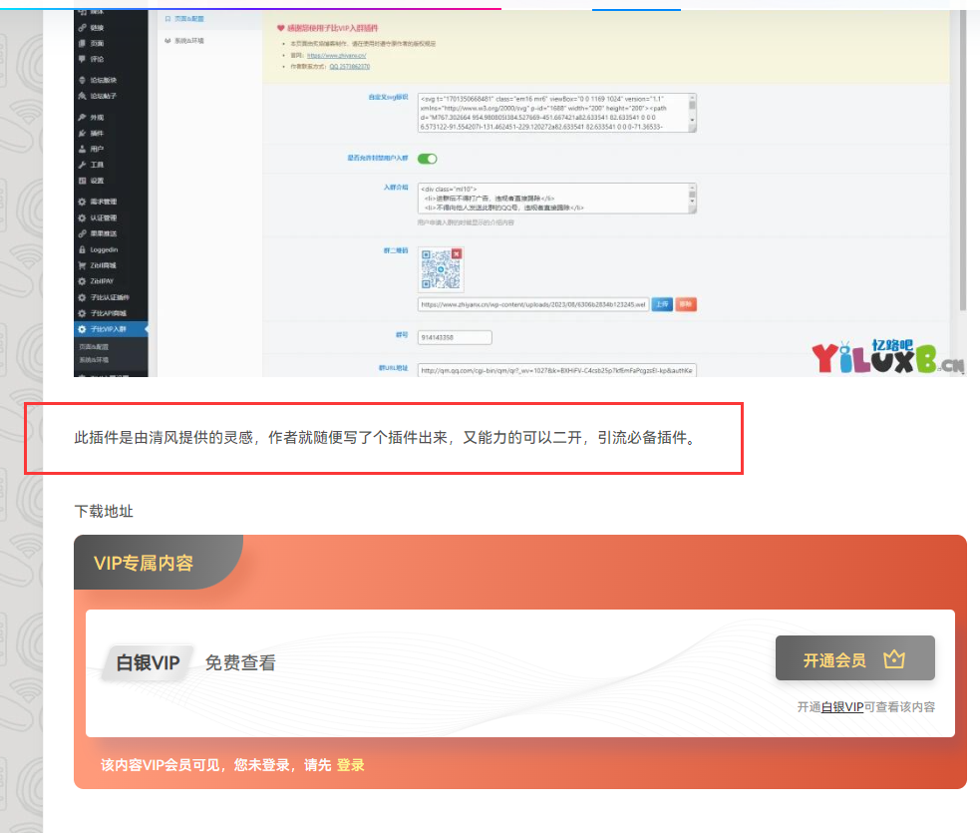Viewport: 980px width, 833px height.
Task: Open the Loggedin lock icon item
Action: click(x=82, y=249)
